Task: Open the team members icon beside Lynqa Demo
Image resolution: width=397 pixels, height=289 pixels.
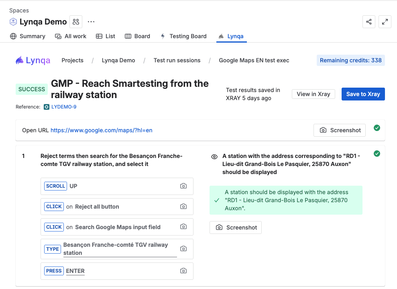Action: (76, 22)
